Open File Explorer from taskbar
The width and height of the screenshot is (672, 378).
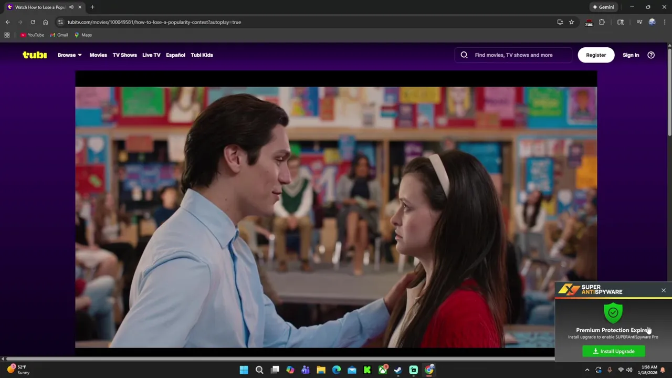(x=321, y=370)
